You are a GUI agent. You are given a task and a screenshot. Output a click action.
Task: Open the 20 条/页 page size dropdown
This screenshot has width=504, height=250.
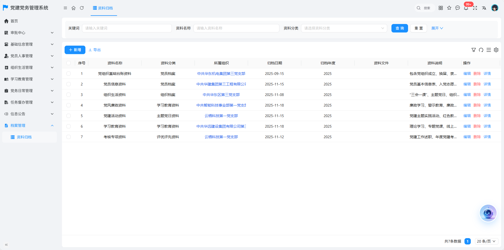tap(486, 241)
